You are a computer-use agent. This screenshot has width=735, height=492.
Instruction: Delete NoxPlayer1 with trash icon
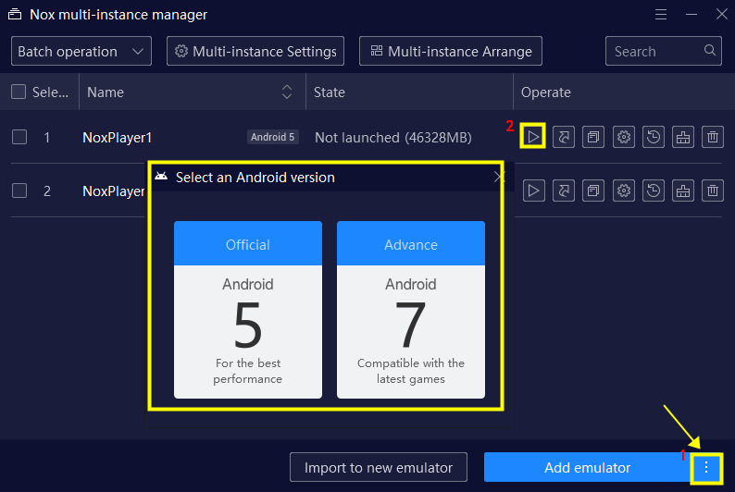(x=713, y=137)
